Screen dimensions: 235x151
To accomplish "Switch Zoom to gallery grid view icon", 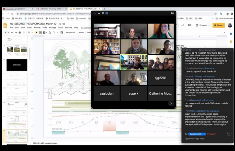I will click(106, 13).
